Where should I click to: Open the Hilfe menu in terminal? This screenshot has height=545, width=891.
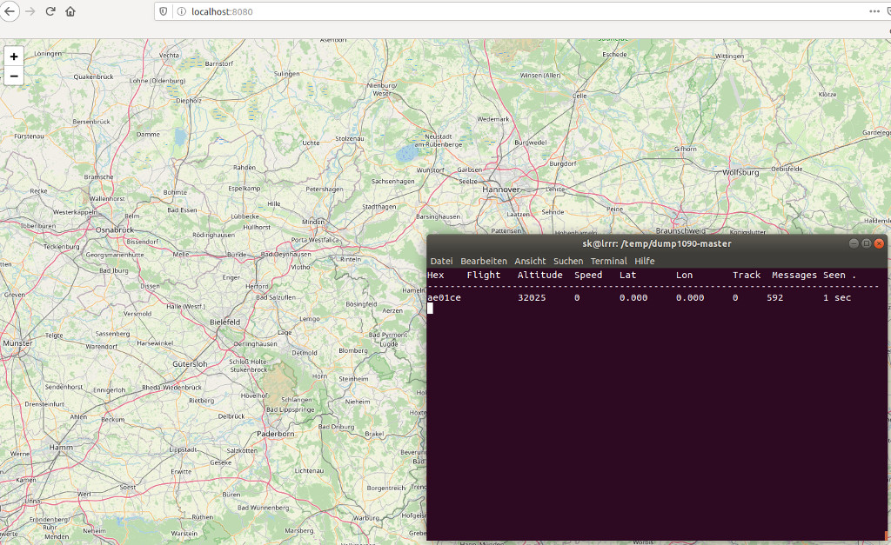645,261
